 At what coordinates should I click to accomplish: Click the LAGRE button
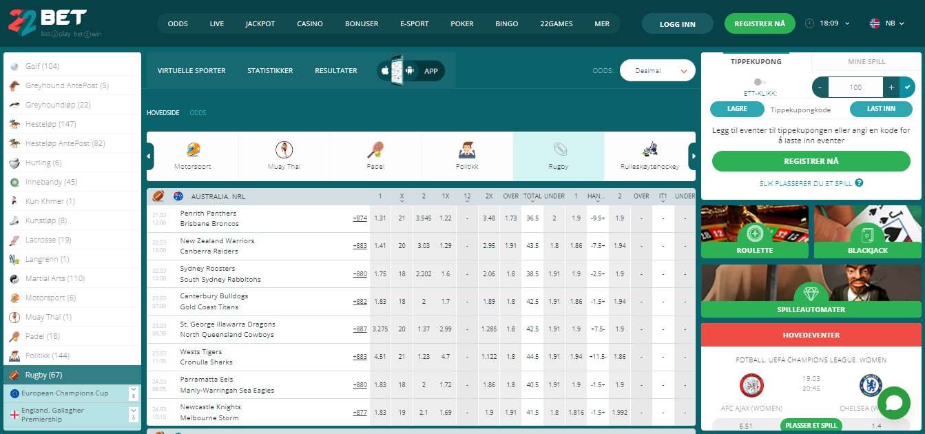click(737, 109)
